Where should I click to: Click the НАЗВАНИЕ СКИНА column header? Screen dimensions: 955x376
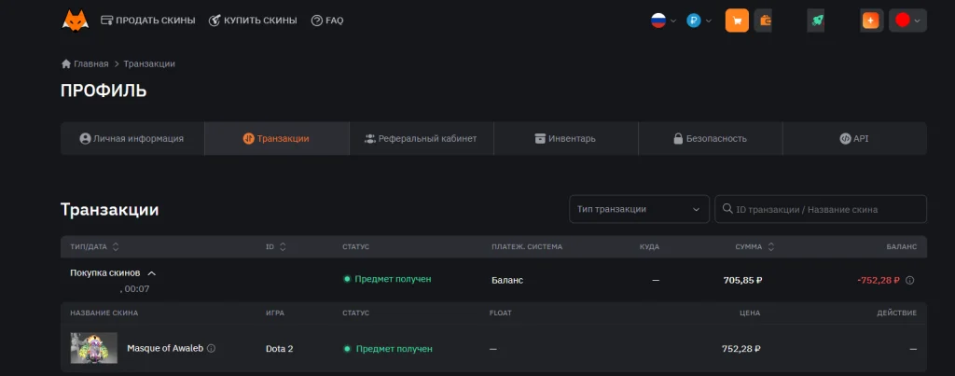104,313
